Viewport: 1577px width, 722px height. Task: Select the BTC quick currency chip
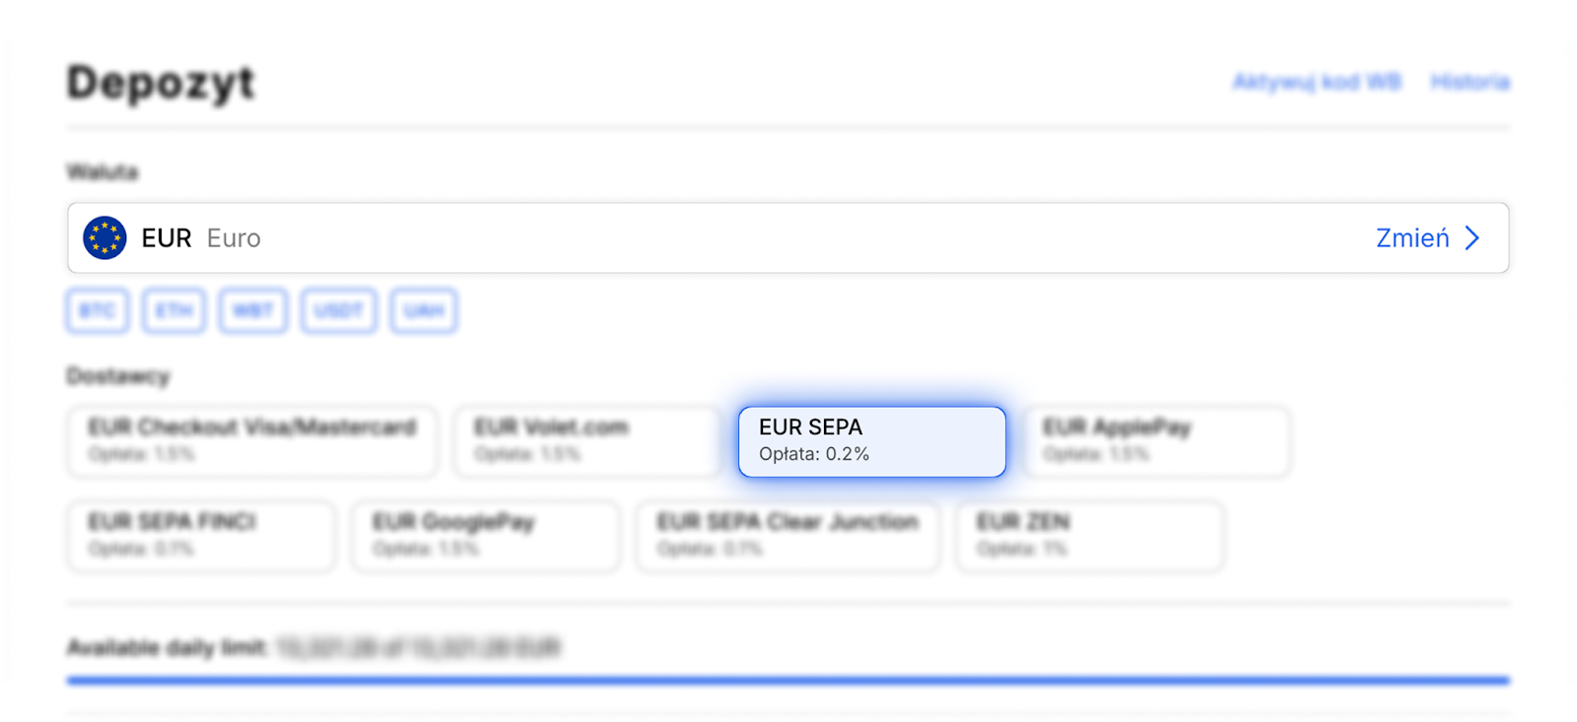tap(98, 311)
